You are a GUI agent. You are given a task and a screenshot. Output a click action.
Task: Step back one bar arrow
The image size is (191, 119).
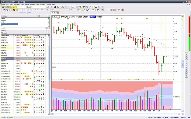click(x=74, y=10)
